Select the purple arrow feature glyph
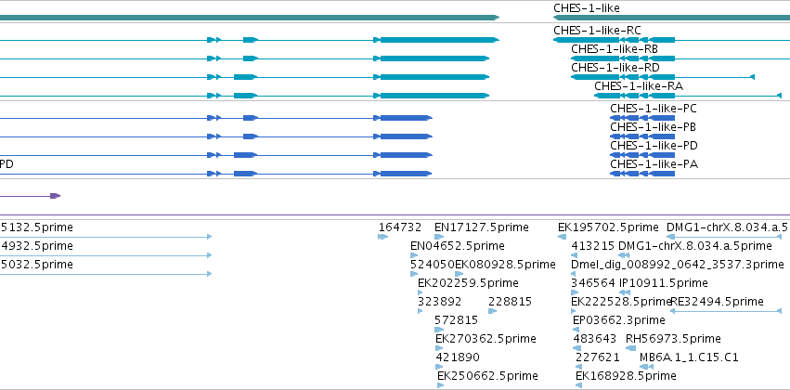The width and height of the screenshot is (790, 390). (55, 196)
